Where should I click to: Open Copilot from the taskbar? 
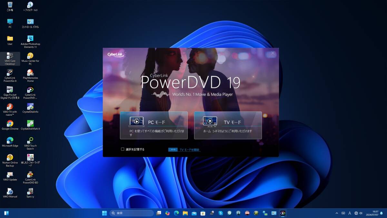[167, 213]
